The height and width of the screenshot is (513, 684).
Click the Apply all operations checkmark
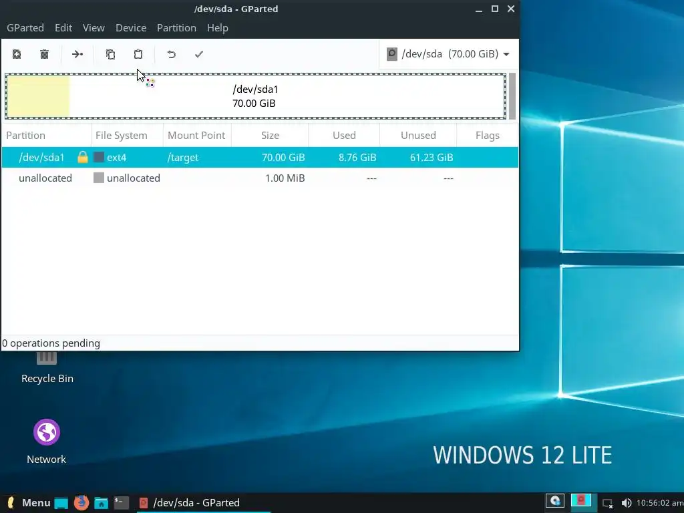coord(199,54)
